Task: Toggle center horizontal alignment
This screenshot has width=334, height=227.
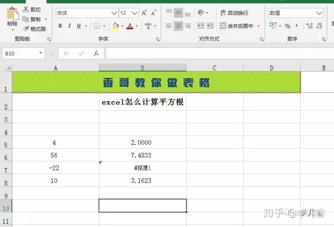Action: (x=178, y=26)
